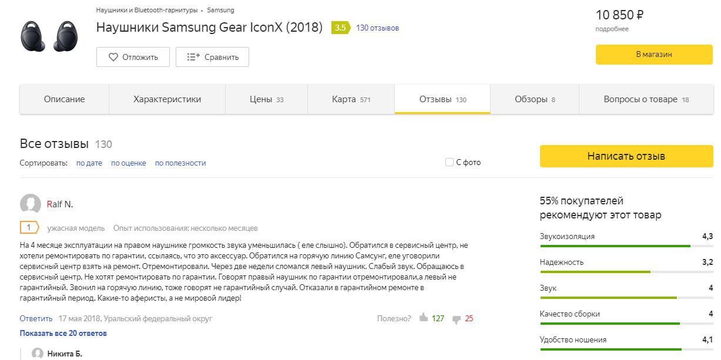Click Никита Б. commenter avatar
The image size is (721, 360).
tap(38, 353)
